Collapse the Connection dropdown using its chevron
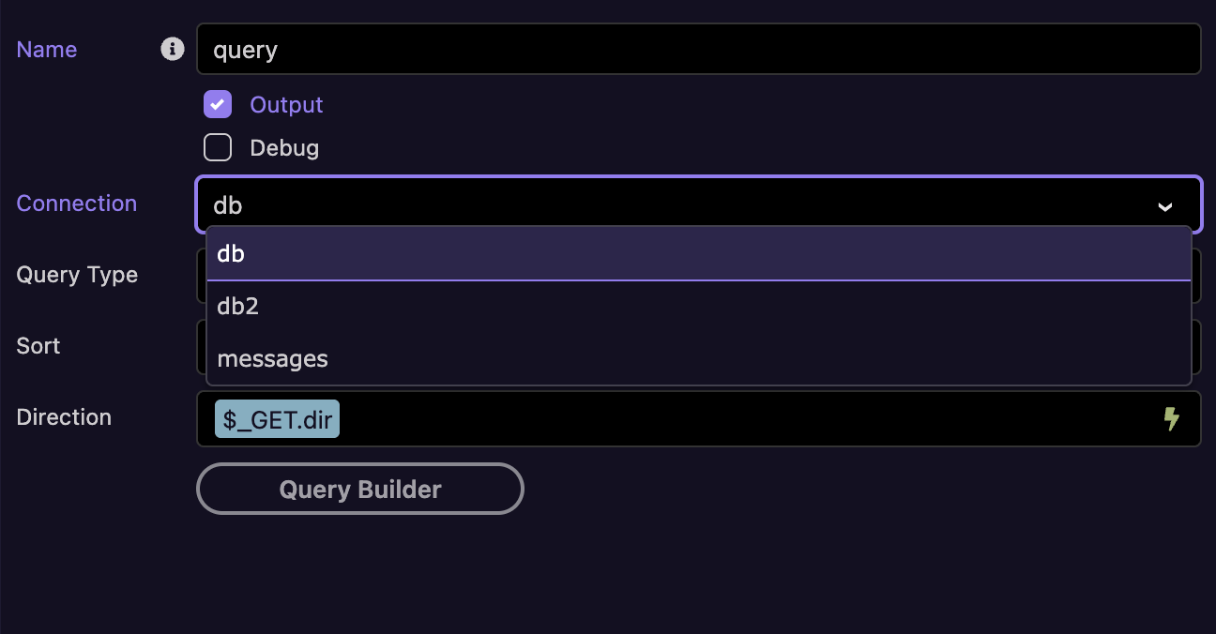1216x634 pixels. pyautogui.click(x=1165, y=206)
